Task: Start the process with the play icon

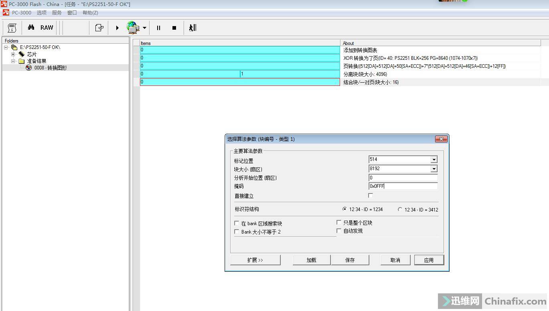Action: [117, 27]
